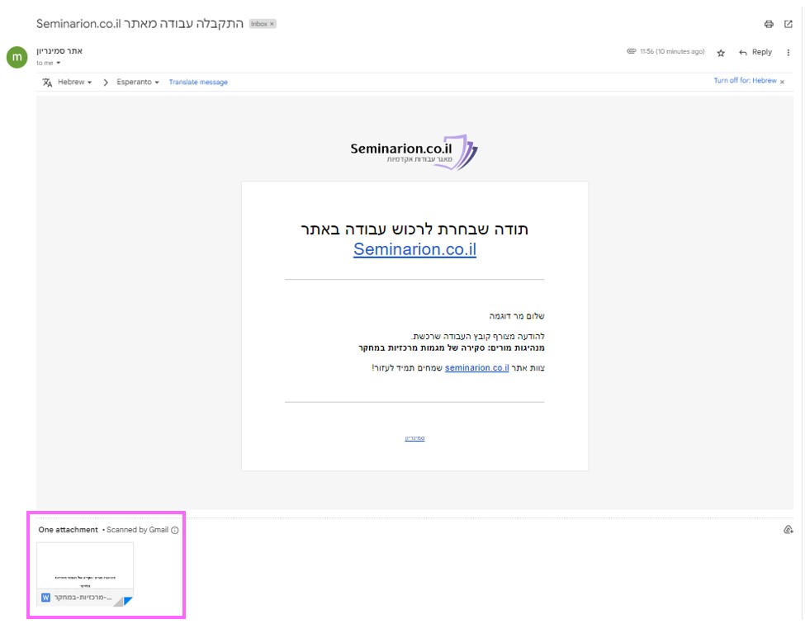The image size is (805, 624).
Task: Open the large Seminarion.co.il heading link
Action: pos(414,249)
